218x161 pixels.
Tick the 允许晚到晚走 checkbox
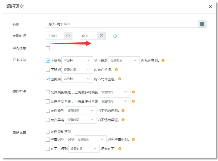(x=48, y=92)
